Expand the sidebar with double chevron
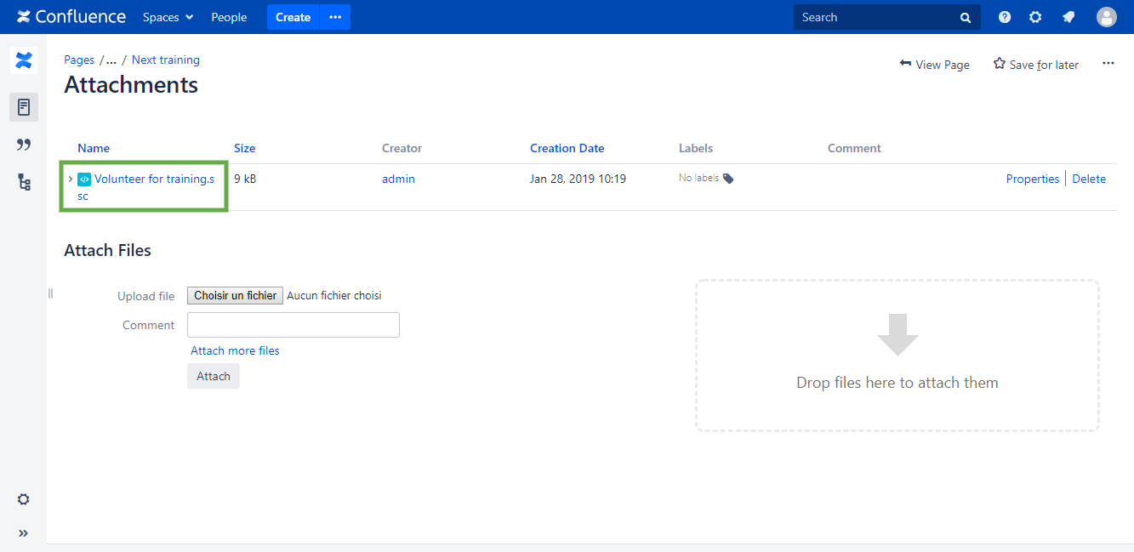Screen dimensions: 1134x552 click(24, 533)
